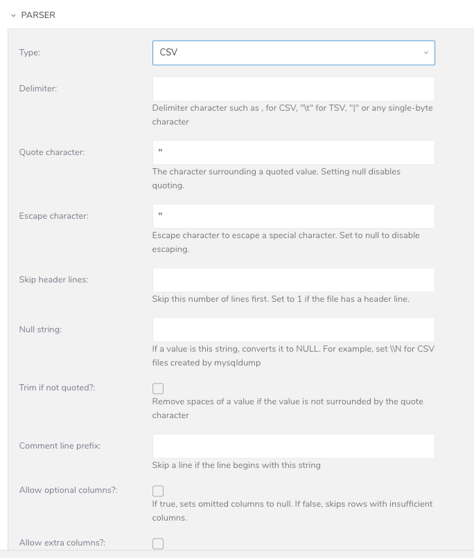Open the Type dropdown showing CSV
The width and height of the screenshot is (474, 558).
click(x=293, y=52)
